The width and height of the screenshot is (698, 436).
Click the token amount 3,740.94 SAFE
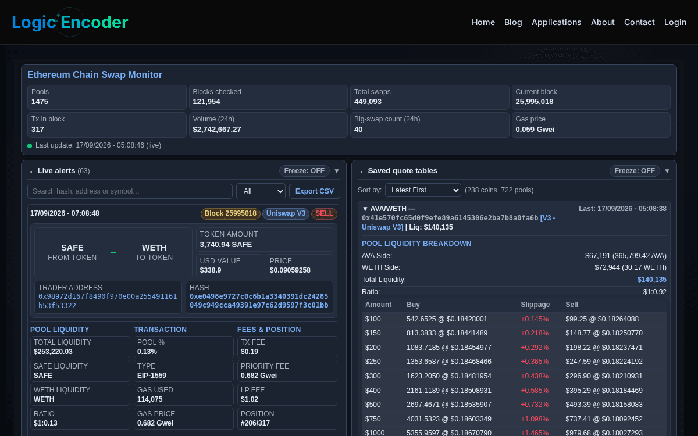[x=265, y=240]
